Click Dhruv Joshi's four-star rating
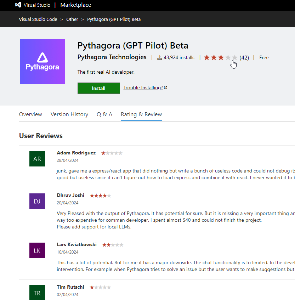The image size is (295, 300). [100, 196]
